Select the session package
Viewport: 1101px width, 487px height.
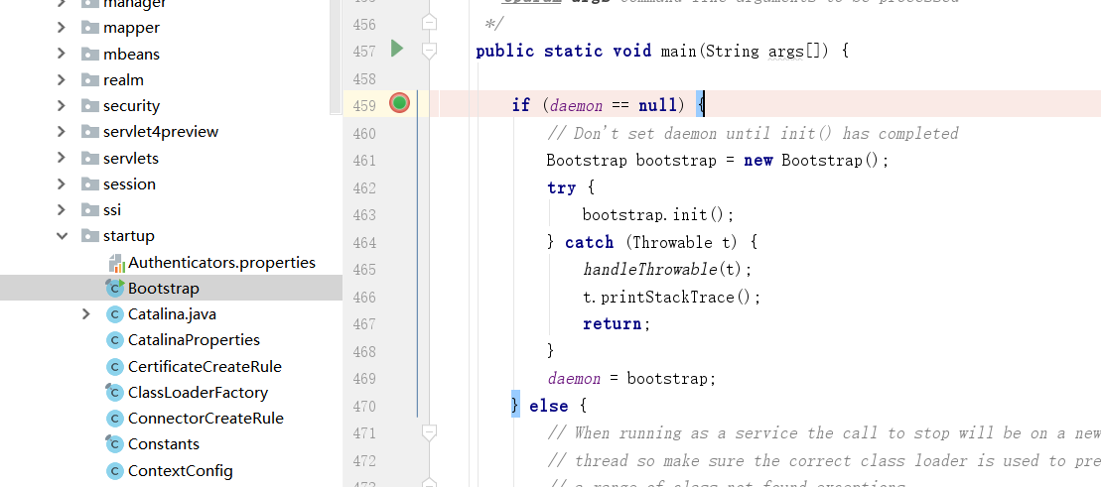pos(129,183)
